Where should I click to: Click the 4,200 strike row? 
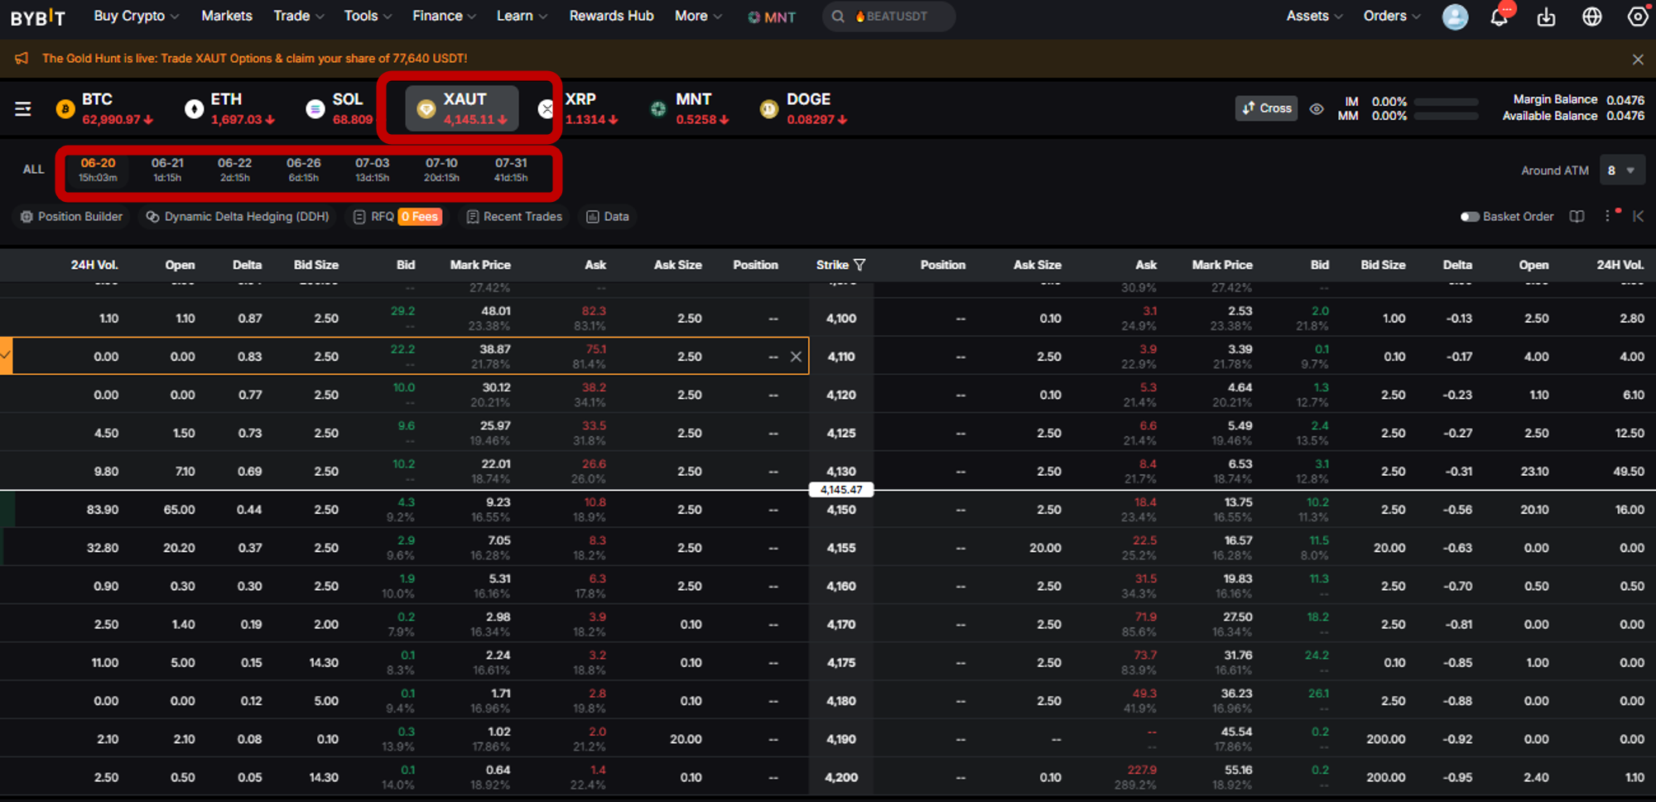click(841, 777)
